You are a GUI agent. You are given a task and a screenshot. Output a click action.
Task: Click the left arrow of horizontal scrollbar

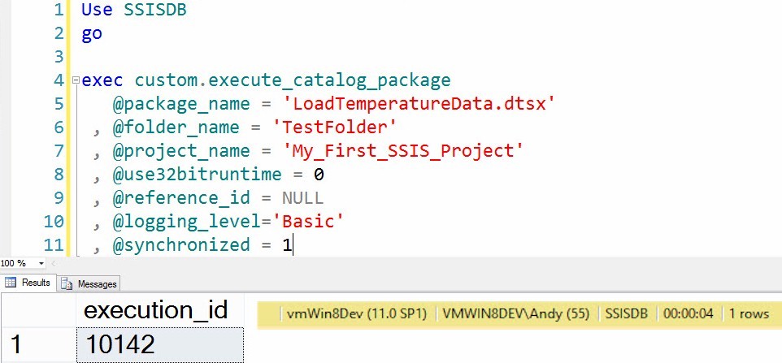click(x=54, y=264)
